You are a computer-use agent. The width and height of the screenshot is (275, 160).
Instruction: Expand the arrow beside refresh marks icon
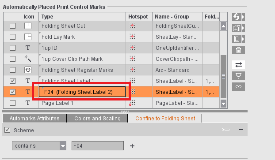click(243, 17)
